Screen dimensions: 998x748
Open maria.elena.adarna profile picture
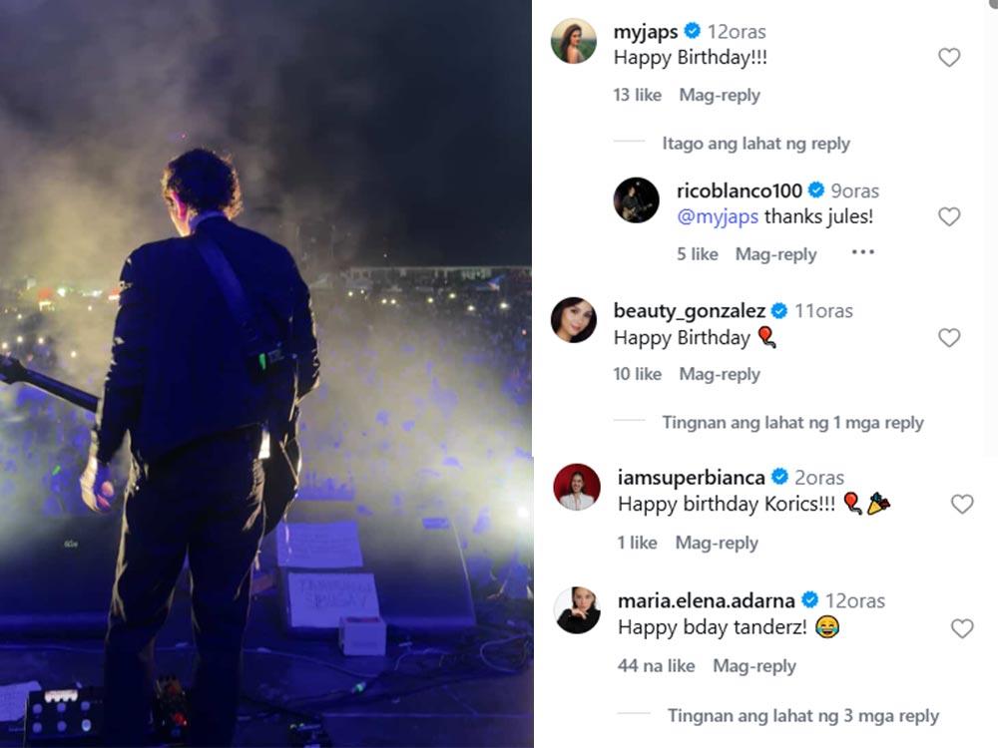579,610
